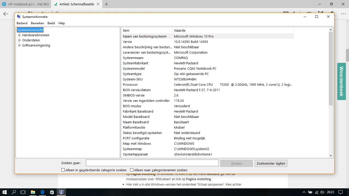Open the Beeld menu
The image size is (349, 196).
point(51,23)
